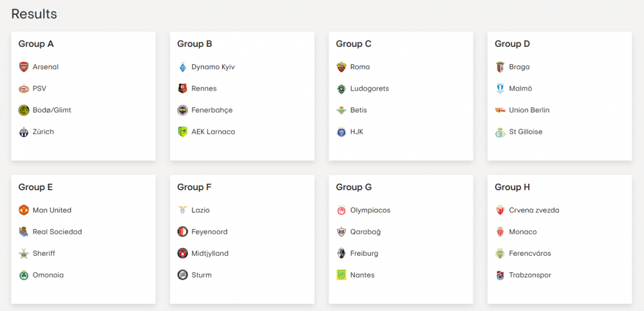This screenshot has width=644, height=311.
Task: Click the Arsenal club crest icon
Action: (x=24, y=67)
